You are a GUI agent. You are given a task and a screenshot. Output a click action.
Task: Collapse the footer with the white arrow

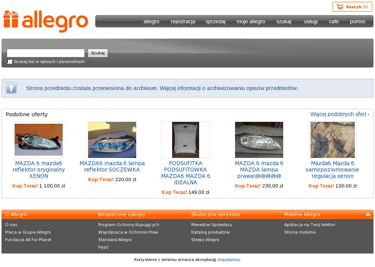pyautogui.click(x=368, y=214)
